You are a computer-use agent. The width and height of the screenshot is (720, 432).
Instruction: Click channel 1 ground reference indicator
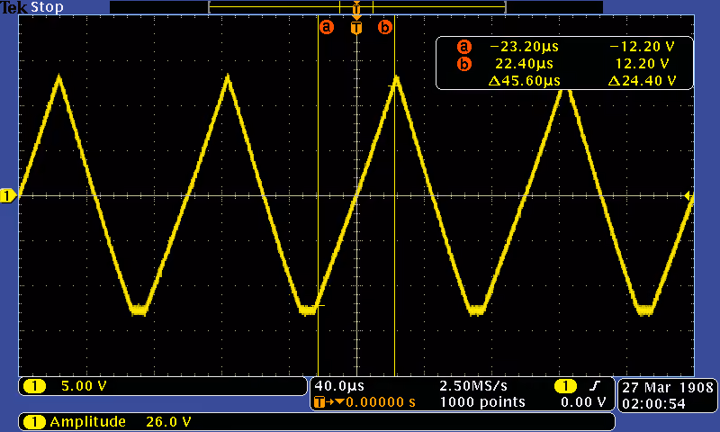8,196
